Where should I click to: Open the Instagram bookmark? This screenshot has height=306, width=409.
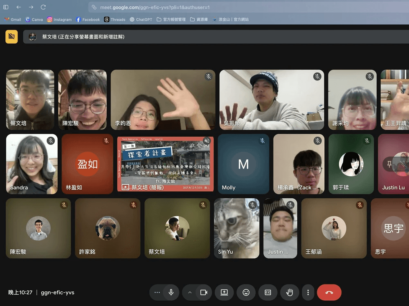coord(59,20)
